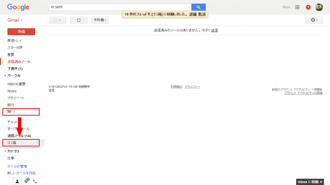Toggle the select-all checkbox

click(x=55, y=20)
